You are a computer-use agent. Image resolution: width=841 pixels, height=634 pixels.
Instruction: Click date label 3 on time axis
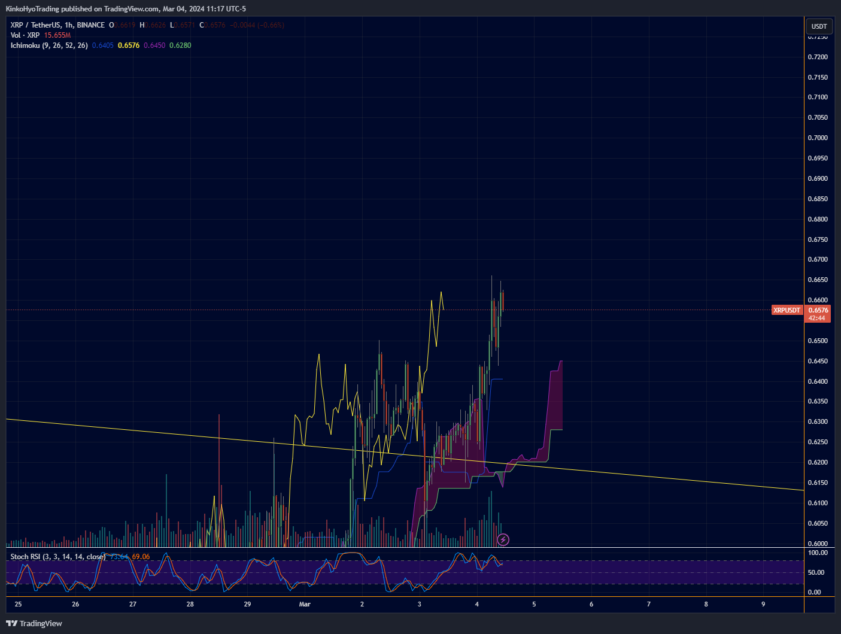pos(420,604)
